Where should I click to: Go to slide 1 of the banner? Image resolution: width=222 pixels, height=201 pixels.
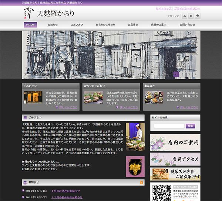[176, 74]
